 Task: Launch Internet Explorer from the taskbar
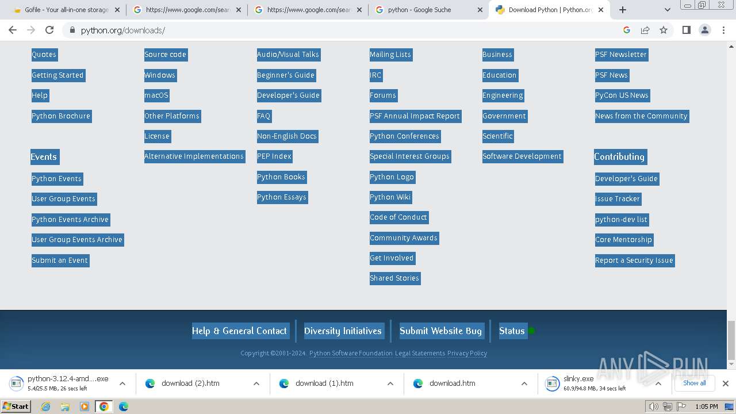tap(45, 407)
